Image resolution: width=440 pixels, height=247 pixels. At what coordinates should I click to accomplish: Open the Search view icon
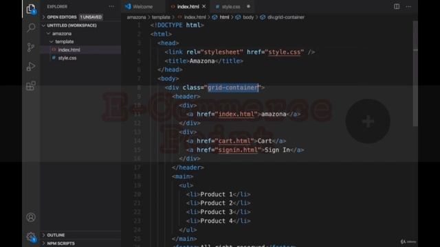coord(31,27)
